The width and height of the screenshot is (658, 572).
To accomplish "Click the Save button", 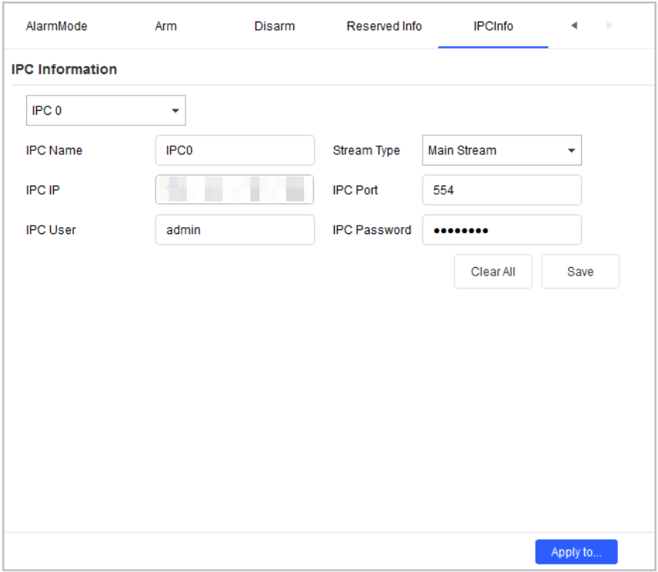I will 580,272.
